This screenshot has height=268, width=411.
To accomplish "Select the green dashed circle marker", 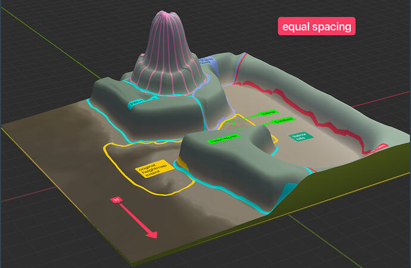I will click(x=230, y=122).
